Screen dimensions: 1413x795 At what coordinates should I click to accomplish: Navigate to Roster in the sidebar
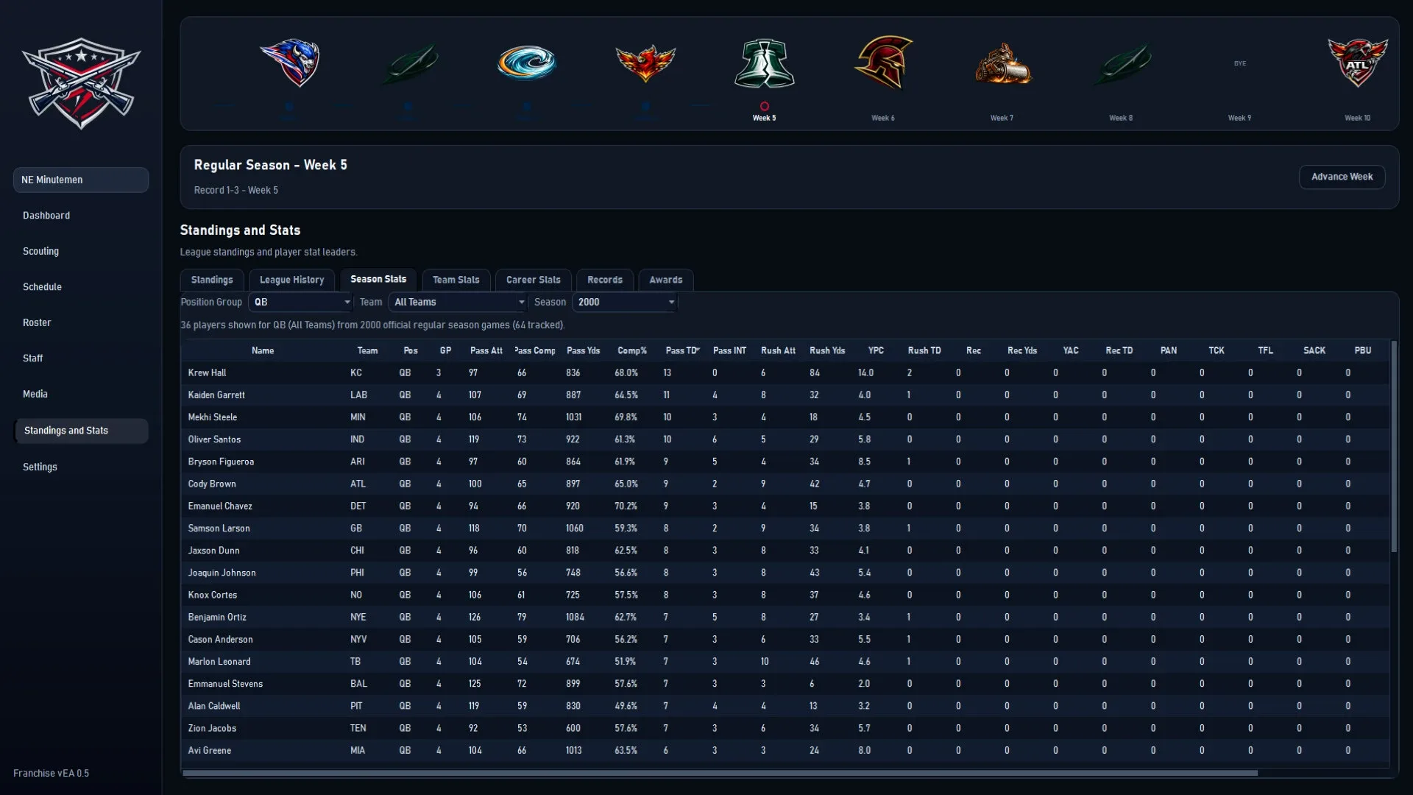(37, 322)
